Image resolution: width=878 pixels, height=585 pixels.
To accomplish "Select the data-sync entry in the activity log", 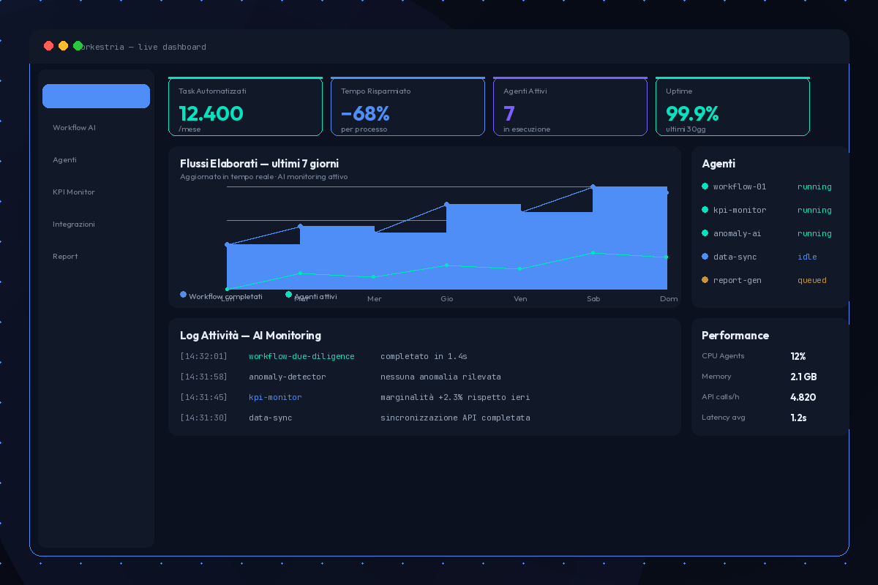I will coord(270,418).
